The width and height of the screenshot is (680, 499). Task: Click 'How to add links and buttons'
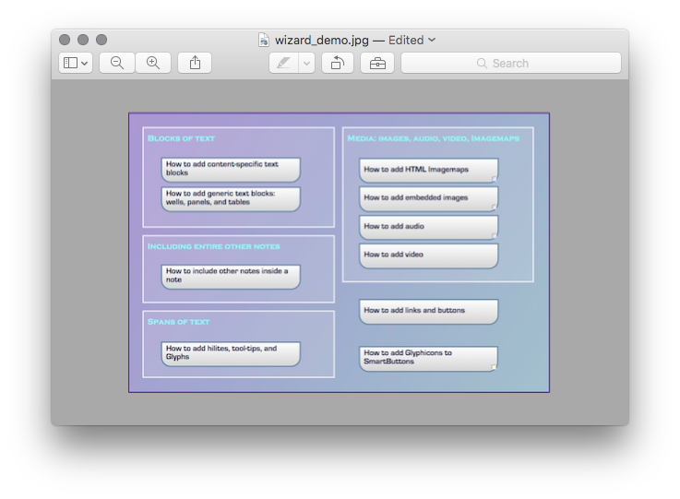coord(428,311)
